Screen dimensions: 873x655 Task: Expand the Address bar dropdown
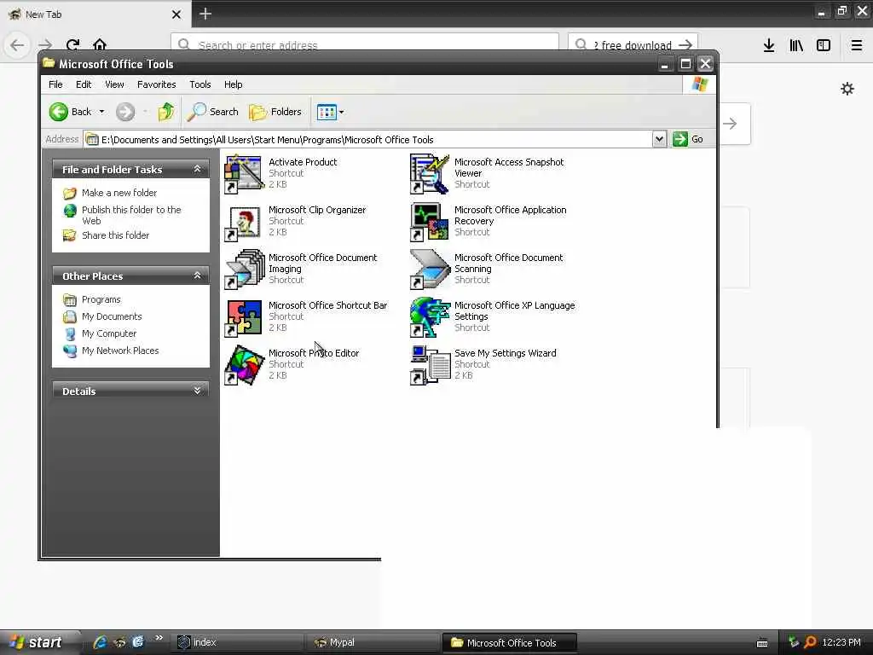click(x=659, y=139)
